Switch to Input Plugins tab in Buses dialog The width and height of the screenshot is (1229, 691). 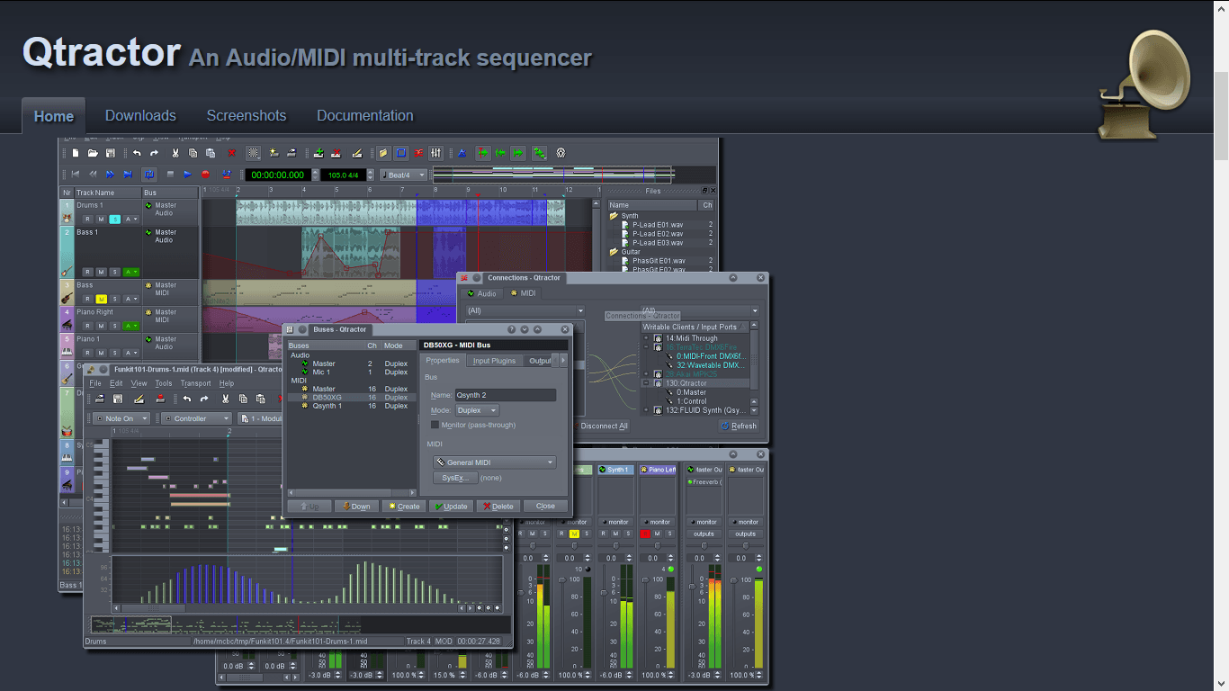coord(495,361)
